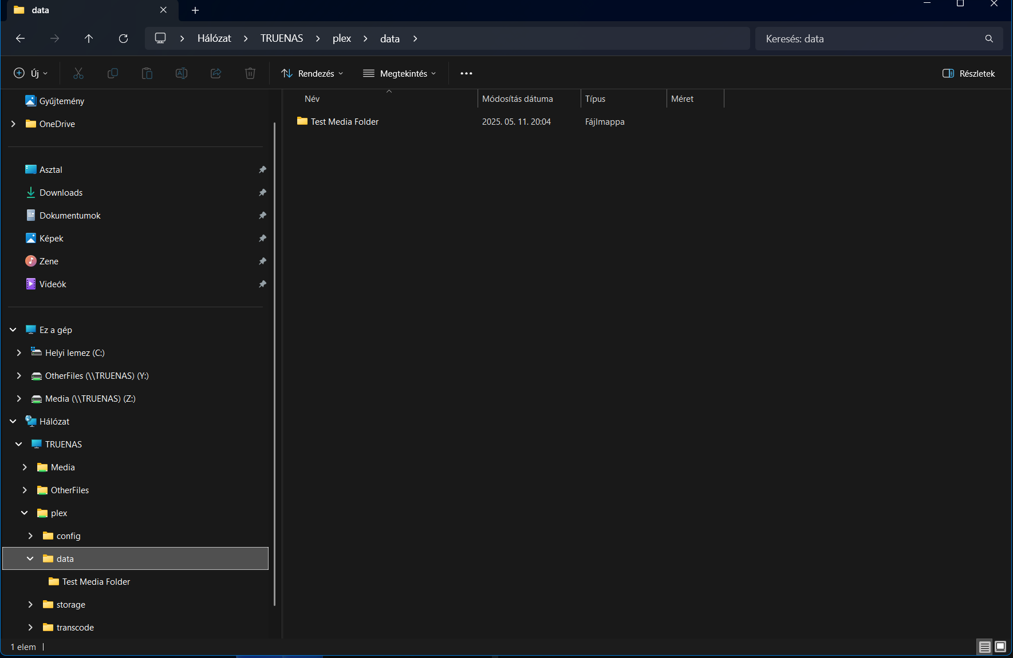Viewport: 1013px width, 658px height.
Task: Open Gyűjtemény in navigation pane
Action: pos(62,101)
